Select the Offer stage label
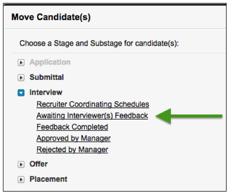The height and width of the screenshot is (192, 227). 39,164
